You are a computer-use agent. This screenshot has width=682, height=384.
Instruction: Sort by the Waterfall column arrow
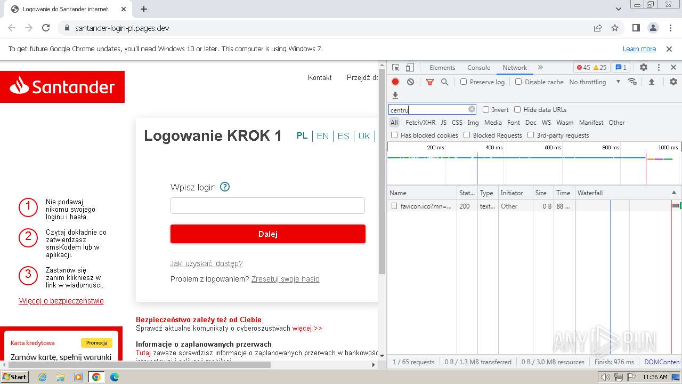point(673,193)
